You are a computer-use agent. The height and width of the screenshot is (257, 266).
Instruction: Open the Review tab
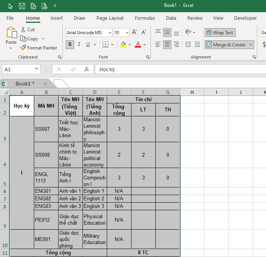tap(195, 18)
